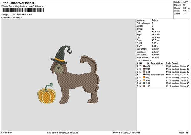
Task: Click the Production Worksheet title
Action: pyautogui.click(x=18, y=3)
